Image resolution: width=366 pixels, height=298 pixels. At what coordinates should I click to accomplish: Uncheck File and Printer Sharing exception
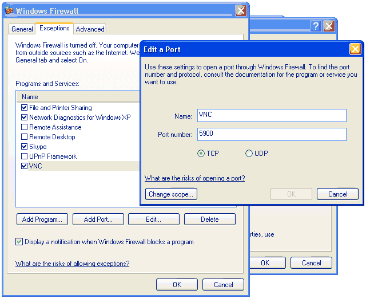pyautogui.click(x=24, y=108)
